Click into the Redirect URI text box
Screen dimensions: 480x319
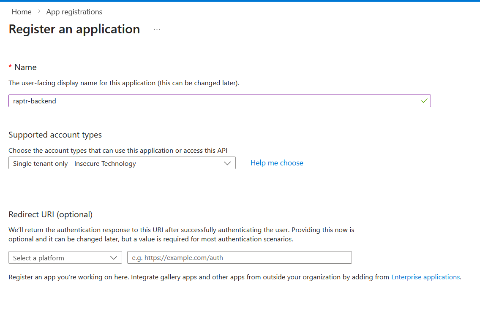[239, 258]
